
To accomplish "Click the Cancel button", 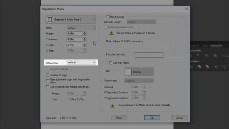I will click(179, 118).
